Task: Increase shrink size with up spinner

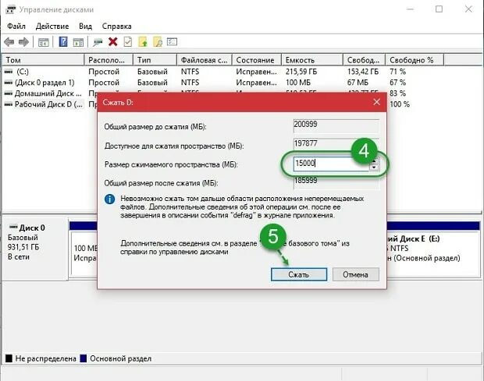Action: pyautogui.click(x=374, y=161)
